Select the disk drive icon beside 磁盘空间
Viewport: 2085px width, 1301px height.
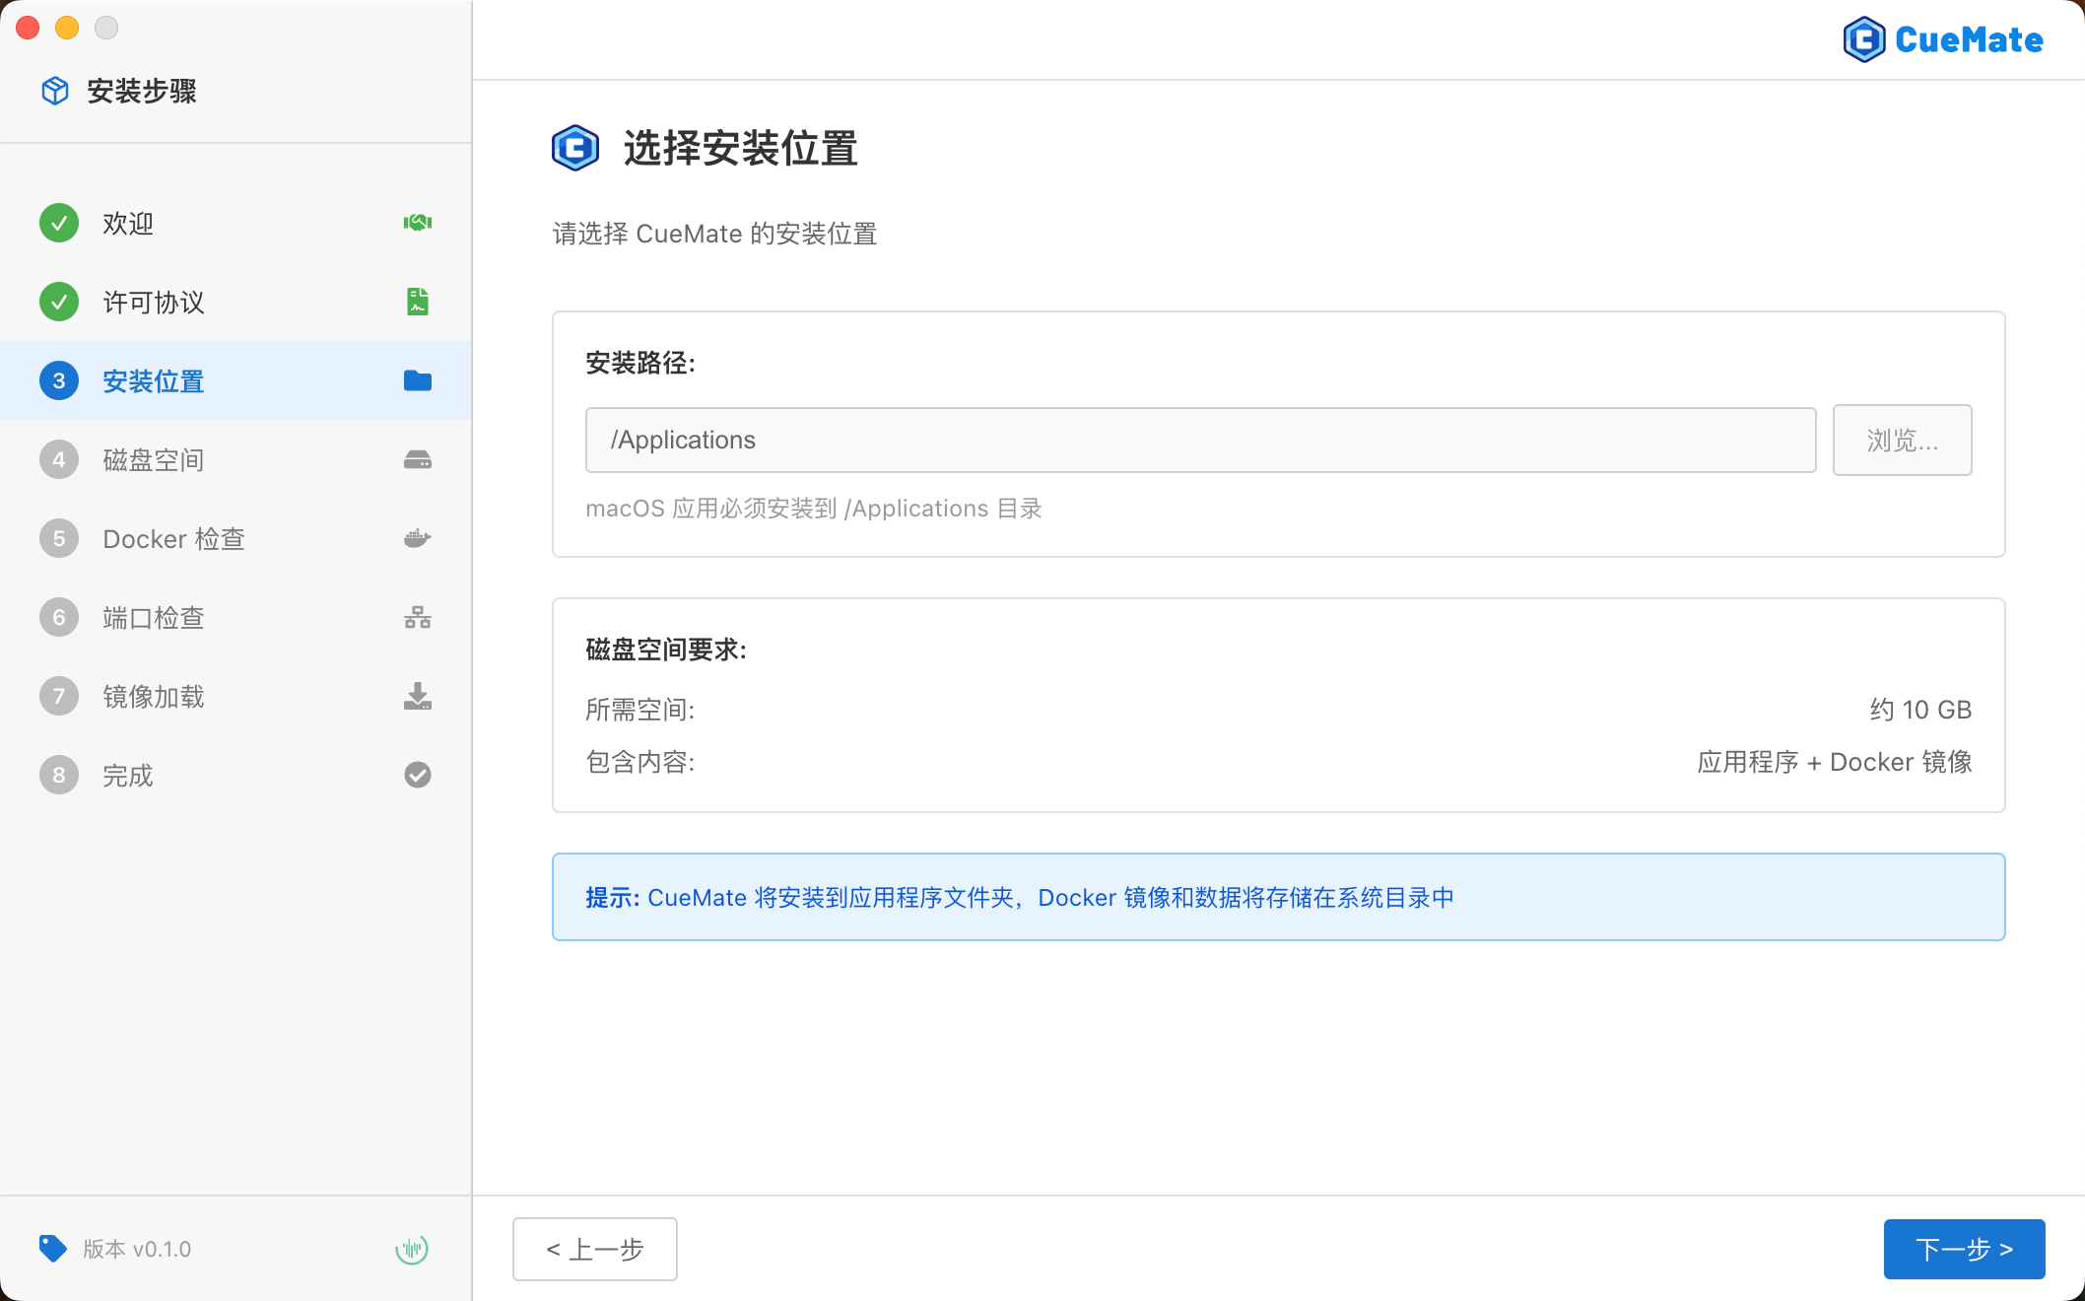pyautogui.click(x=417, y=459)
